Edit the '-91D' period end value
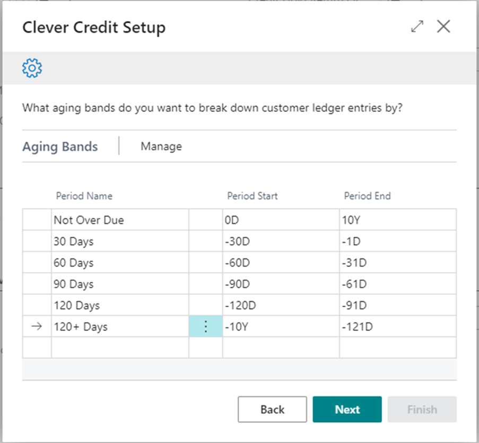This screenshot has height=443, width=479. tap(398, 305)
